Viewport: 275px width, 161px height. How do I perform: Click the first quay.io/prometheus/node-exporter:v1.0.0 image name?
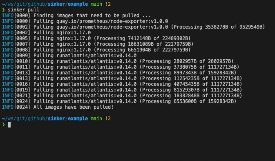tap(112, 21)
